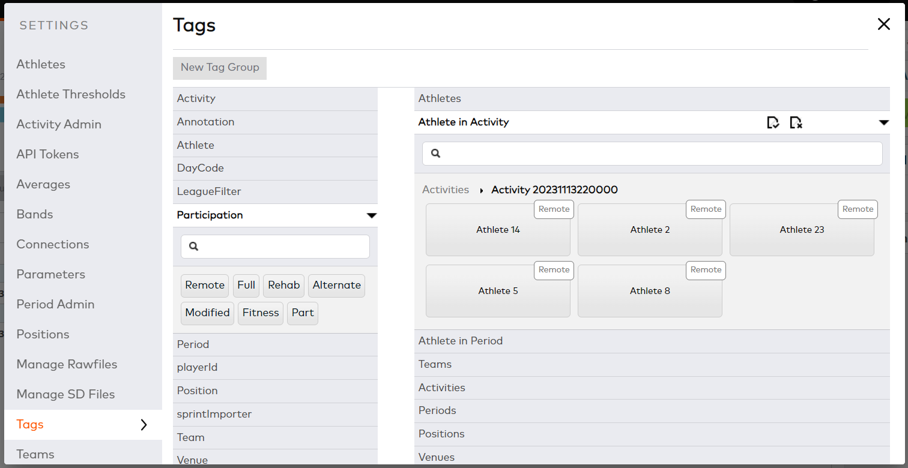
Task: Select the Fitness participation tag
Action: pos(260,313)
